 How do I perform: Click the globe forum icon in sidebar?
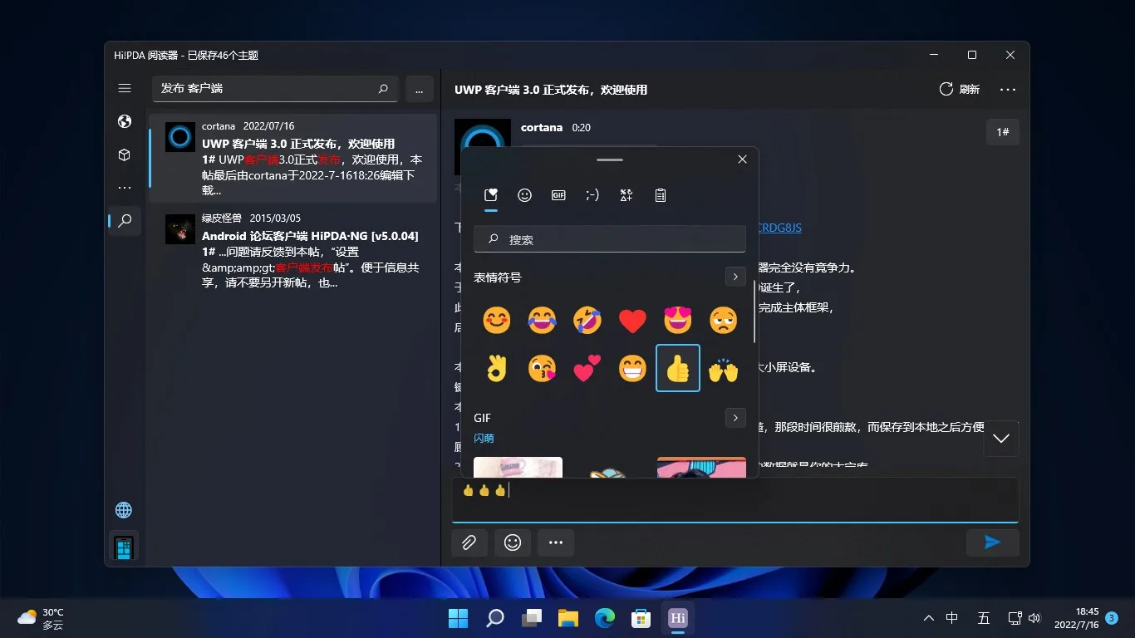coord(125,121)
